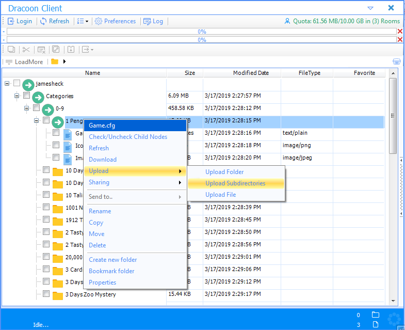Screen dimensions: 405x330
Task: Expand the breadcrumb black arrow
Action: (64, 61)
